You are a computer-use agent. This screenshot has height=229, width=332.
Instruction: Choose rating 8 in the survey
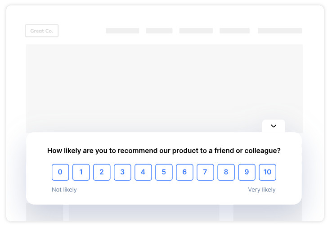226,172
